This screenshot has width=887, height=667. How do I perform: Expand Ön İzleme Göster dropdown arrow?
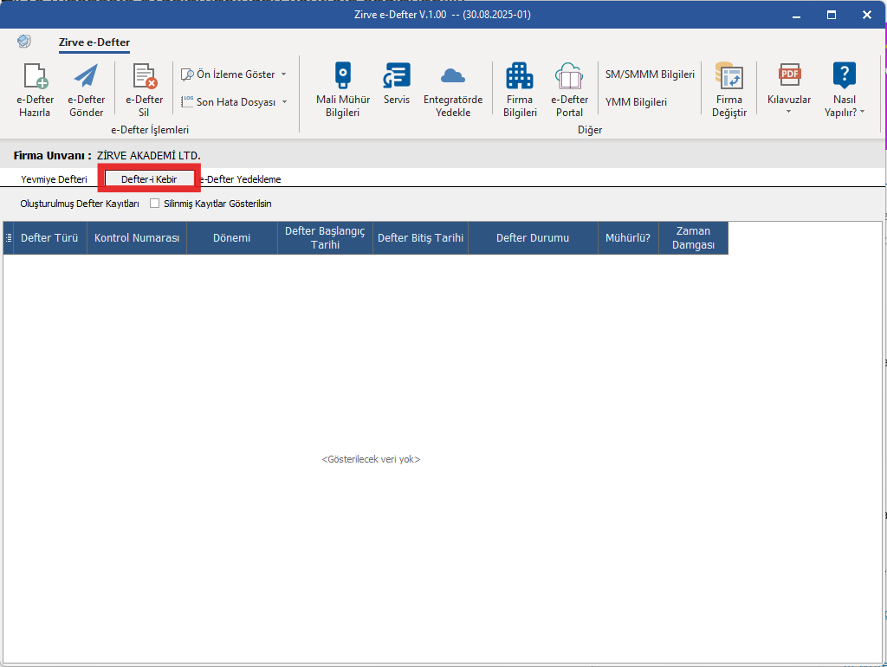coord(284,74)
